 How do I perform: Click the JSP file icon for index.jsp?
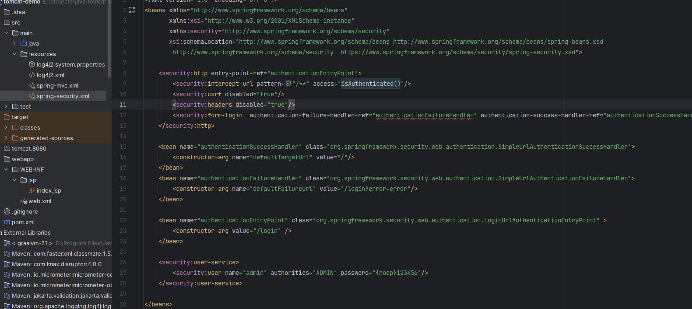pos(32,190)
